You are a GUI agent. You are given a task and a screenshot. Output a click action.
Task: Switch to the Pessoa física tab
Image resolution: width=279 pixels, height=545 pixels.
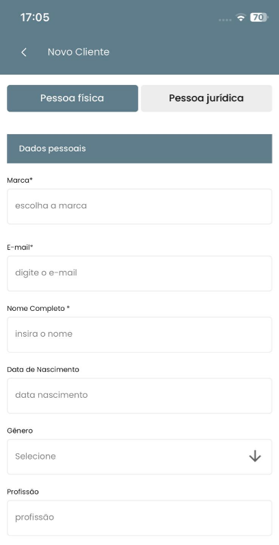tap(72, 99)
